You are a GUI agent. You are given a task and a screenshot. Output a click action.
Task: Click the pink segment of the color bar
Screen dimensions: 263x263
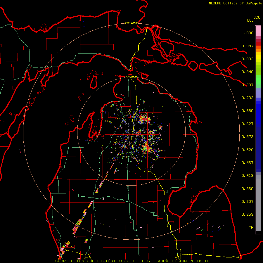click(x=258, y=31)
